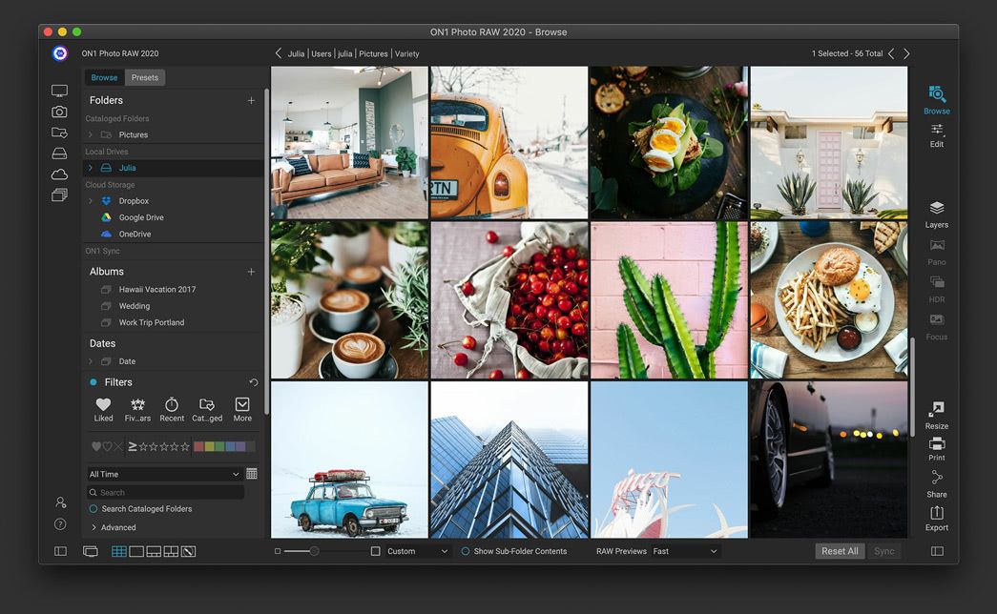This screenshot has width=997, height=614.
Task: Toggle the rejected X filter
Action: pyautogui.click(x=117, y=446)
